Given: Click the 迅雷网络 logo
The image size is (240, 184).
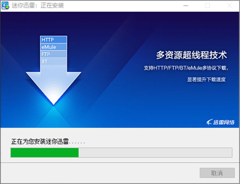Looking at the screenshot, I should click(220, 122).
